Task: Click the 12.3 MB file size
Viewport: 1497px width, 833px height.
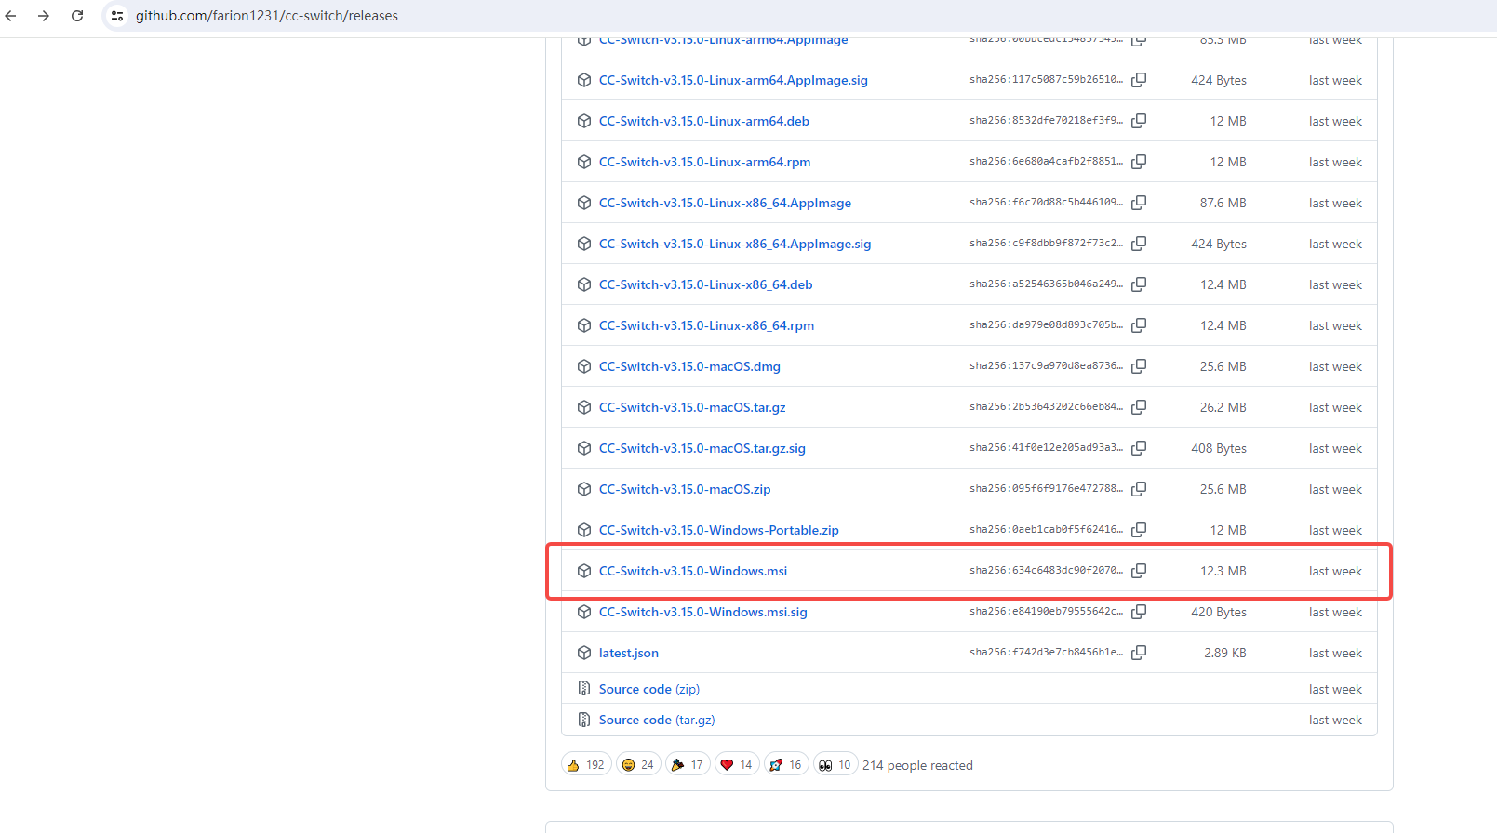Action: pyautogui.click(x=1223, y=571)
